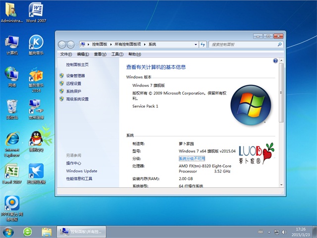317x238 pixels.
Task: Click the 所有控制面板项 breadcrumb segment
Action: point(128,44)
